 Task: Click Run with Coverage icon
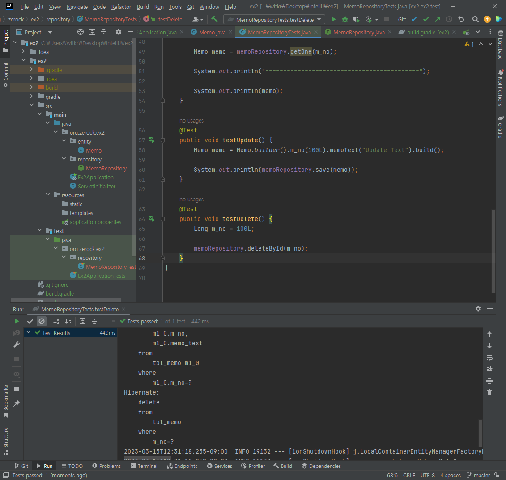coord(356,19)
